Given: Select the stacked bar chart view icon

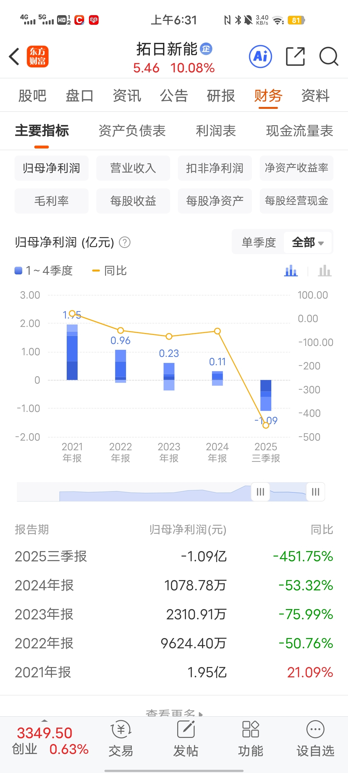Looking at the screenshot, I should coord(291,271).
